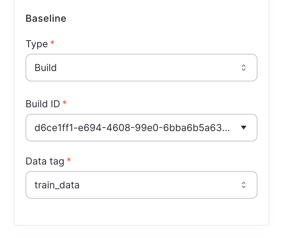Select the current value Build in Type field

45,68
